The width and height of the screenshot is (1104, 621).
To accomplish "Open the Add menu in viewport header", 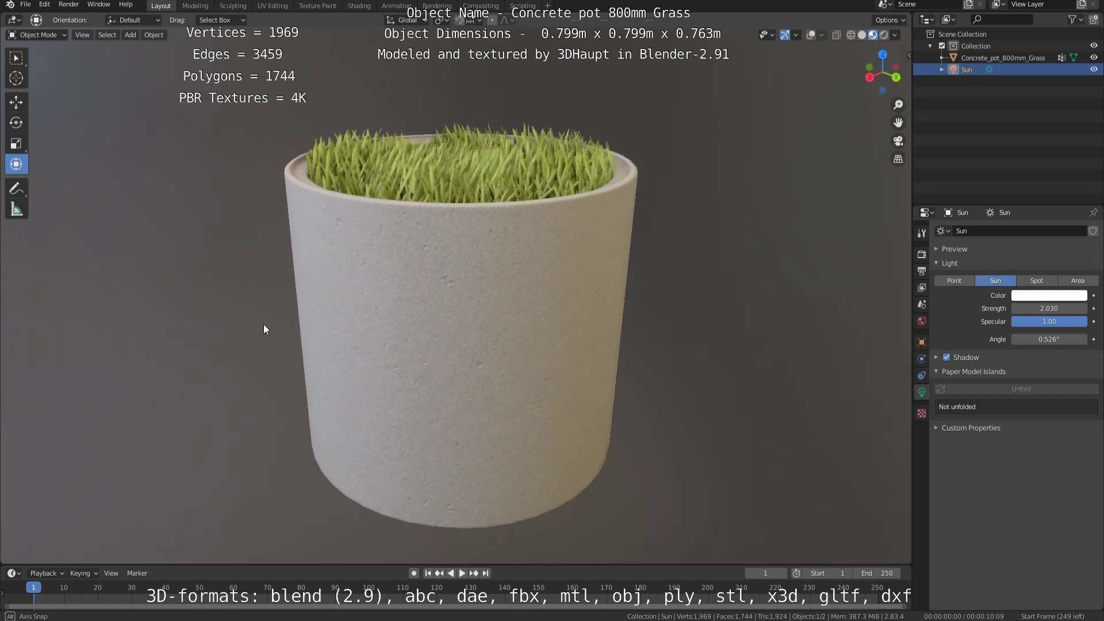I will click(x=131, y=35).
